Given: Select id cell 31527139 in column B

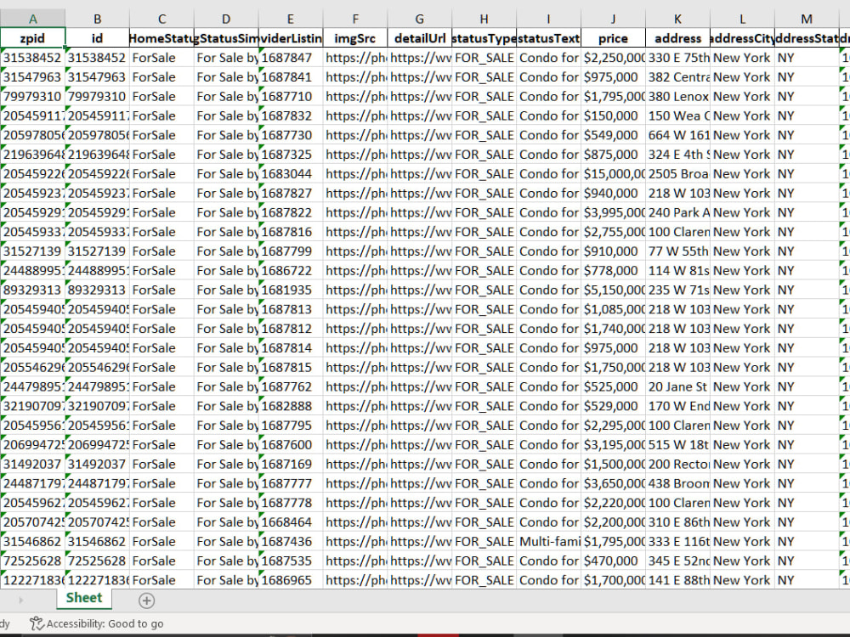Looking at the screenshot, I should point(97,251).
